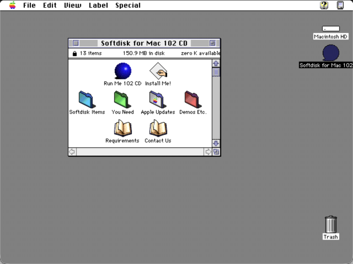Image resolution: width=353 pixels, height=264 pixels.
Task: Open the Apple menu
Action: tap(12, 5)
